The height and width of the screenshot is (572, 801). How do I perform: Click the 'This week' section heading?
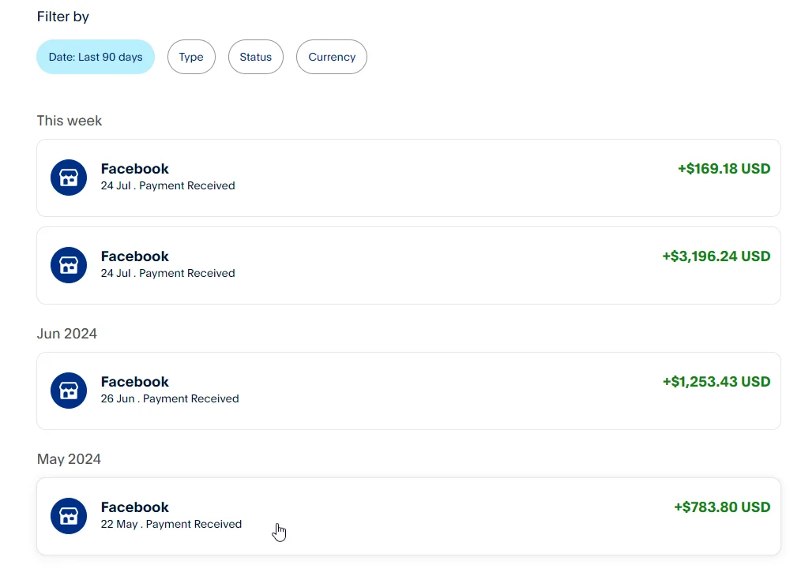tap(70, 121)
